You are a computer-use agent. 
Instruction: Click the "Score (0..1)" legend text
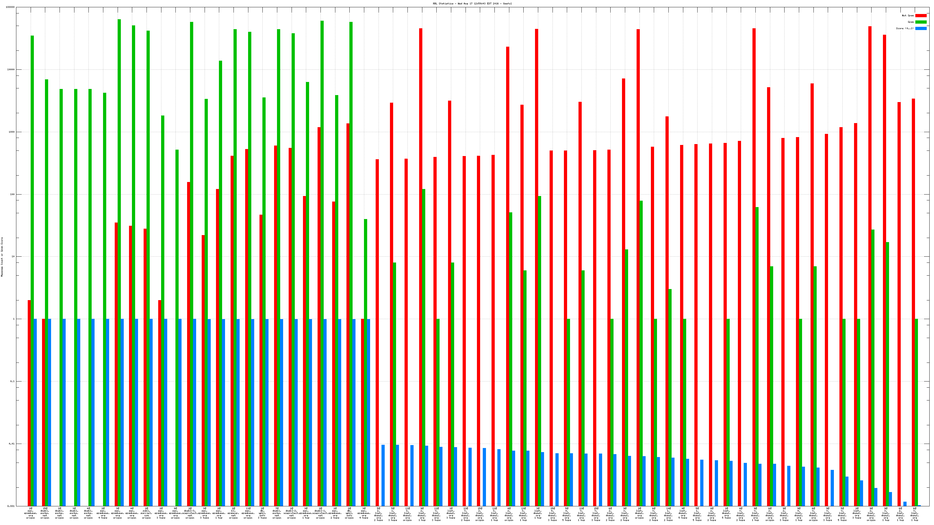[905, 28]
